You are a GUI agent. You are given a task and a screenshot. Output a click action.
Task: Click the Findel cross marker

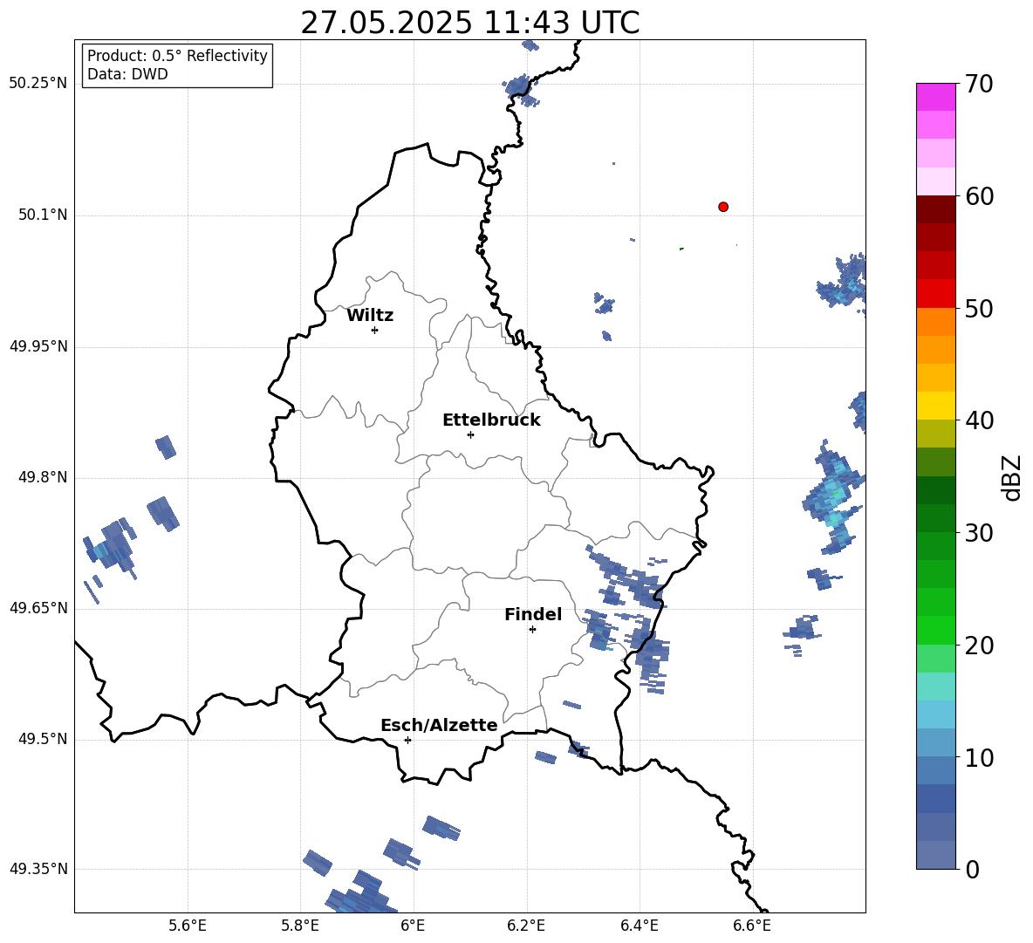point(532,630)
